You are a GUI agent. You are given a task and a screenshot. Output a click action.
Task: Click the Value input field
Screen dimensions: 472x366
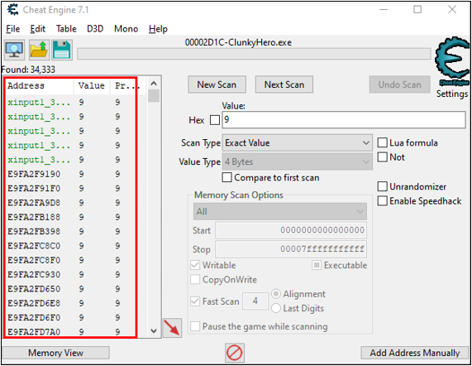344,120
